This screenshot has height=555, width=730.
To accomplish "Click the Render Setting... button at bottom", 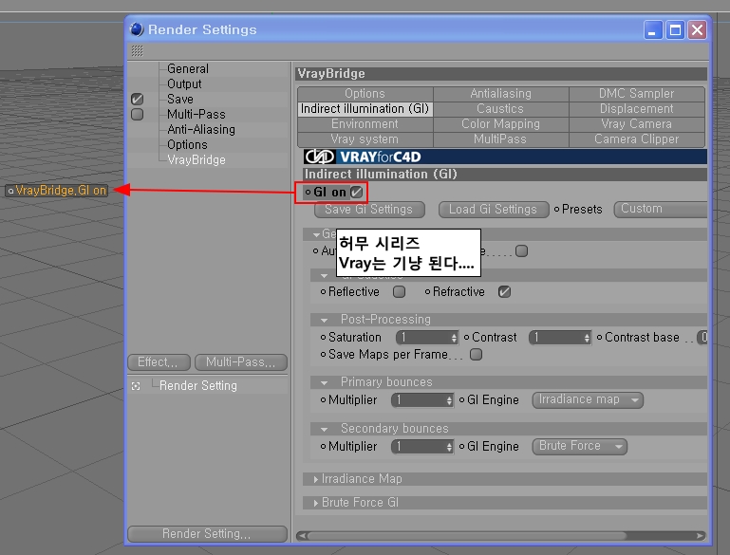I will [207, 533].
